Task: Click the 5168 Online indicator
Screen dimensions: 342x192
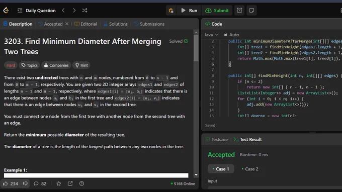Action: (x=183, y=184)
